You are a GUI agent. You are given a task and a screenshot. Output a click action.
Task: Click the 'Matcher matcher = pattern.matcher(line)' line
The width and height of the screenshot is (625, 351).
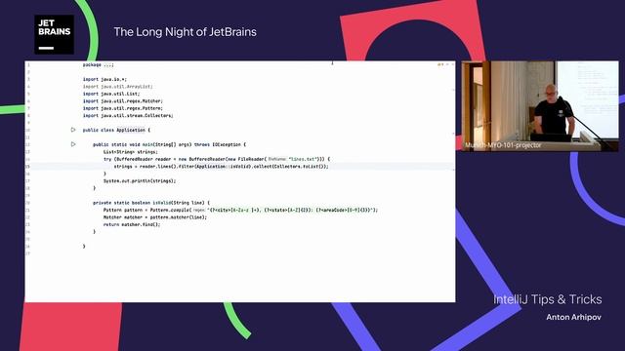click(x=155, y=217)
